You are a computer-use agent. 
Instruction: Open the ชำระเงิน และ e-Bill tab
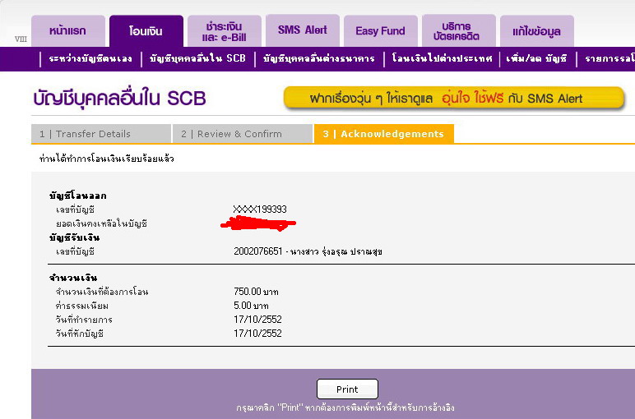coord(225,31)
